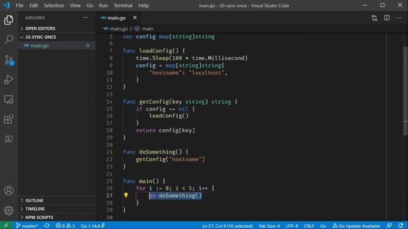408x229 pixels.
Task: Open the View menu
Action: click(x=75, y=6)
